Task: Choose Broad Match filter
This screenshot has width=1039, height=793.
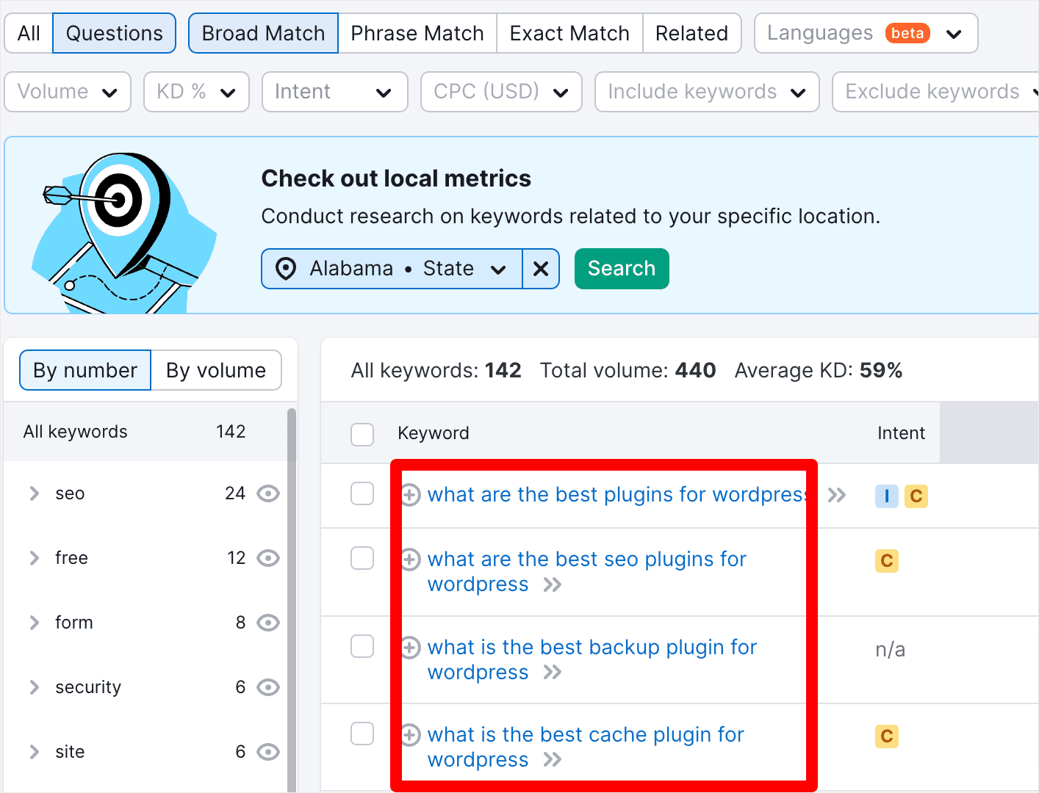Action: coord(263,33)
